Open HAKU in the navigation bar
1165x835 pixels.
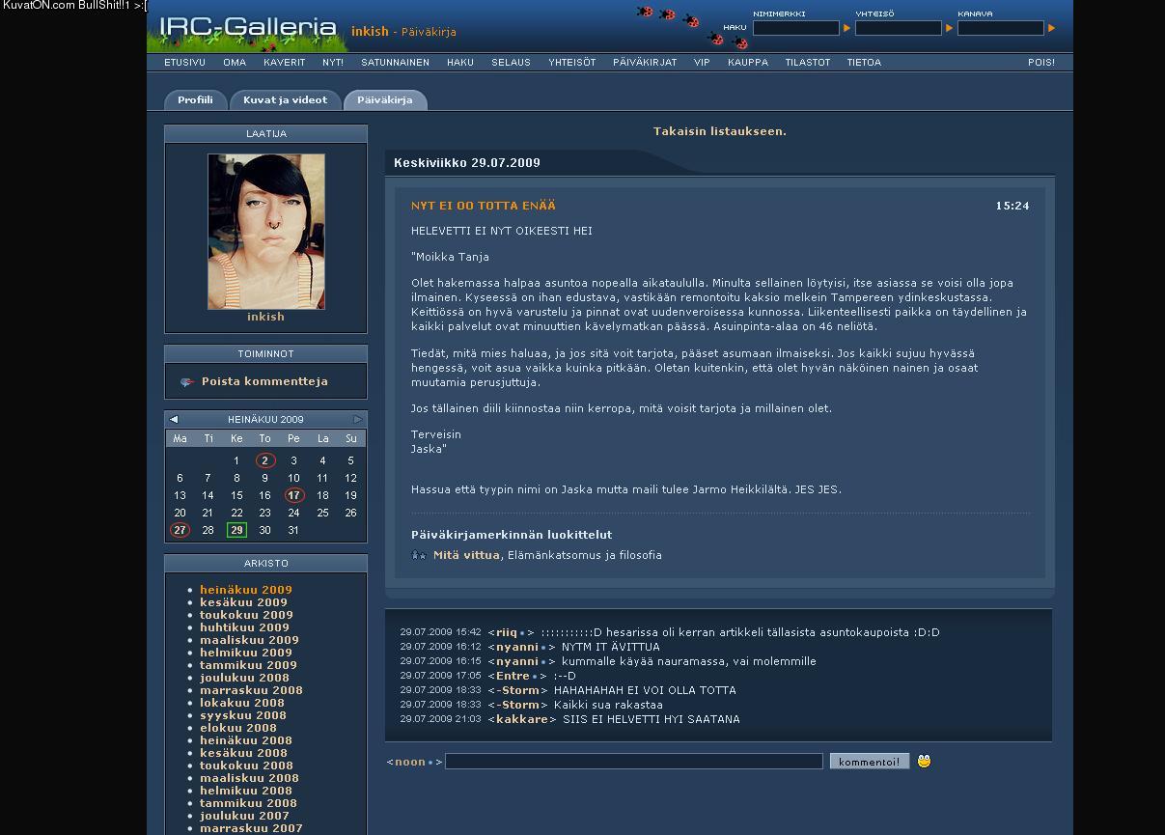(459, 62)
